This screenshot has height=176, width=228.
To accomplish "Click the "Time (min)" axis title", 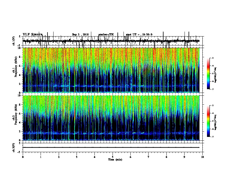I will pos(115,160).
